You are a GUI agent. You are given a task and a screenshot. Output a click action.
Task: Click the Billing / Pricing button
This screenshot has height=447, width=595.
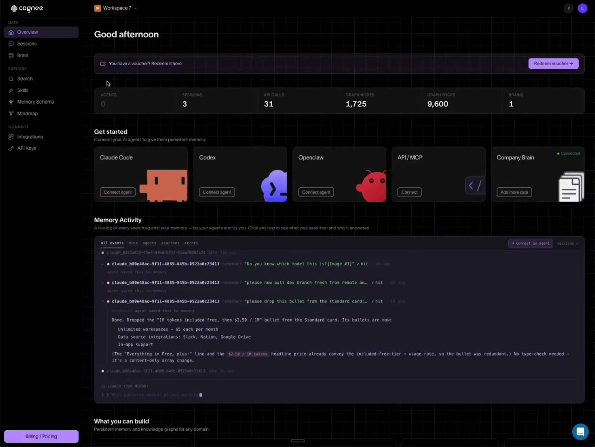[41, 436]
